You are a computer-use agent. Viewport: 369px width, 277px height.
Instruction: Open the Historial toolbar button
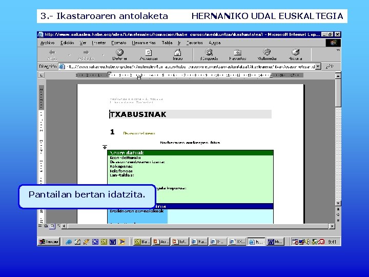(295, 55)
